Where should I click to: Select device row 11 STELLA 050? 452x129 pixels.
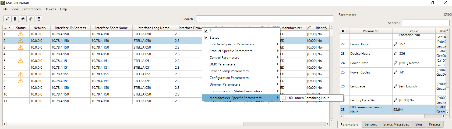coord(166,101)
